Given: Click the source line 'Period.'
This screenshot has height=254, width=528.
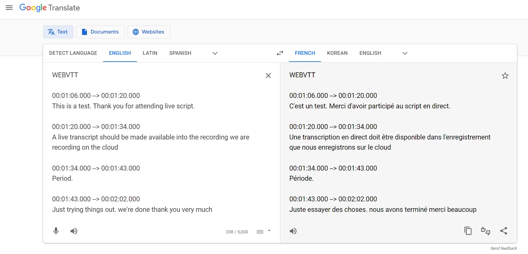Looking at the screenshot, I should click(62, 178).
